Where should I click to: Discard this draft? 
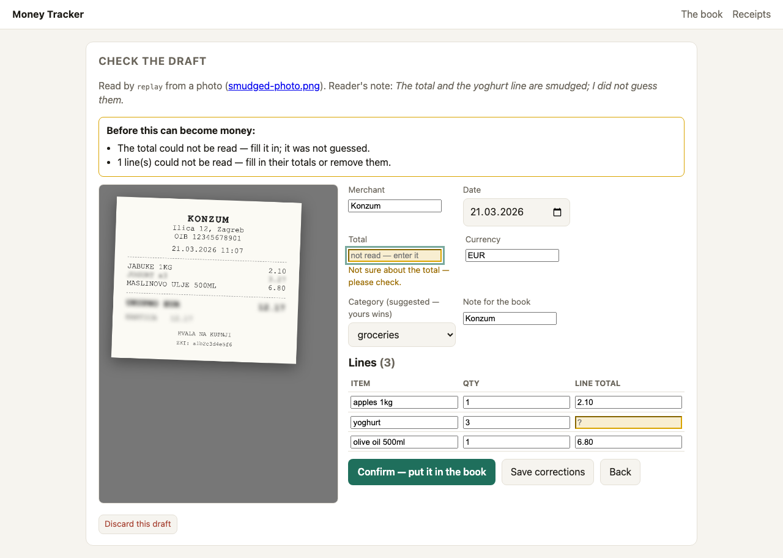[x=138, y=524]
